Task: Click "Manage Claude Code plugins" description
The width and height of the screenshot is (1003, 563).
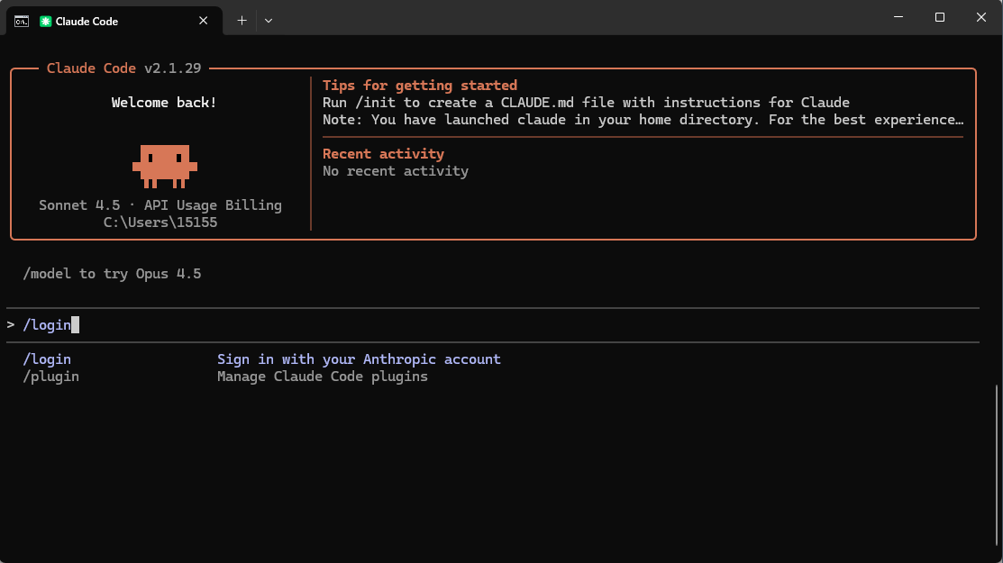Action: point(322,377)
